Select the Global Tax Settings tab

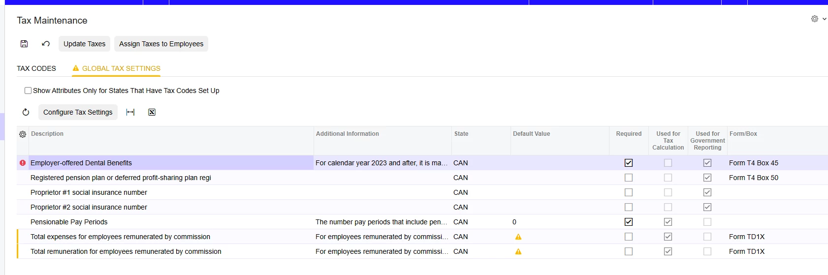pyautogui.click(x=117, y=68)
